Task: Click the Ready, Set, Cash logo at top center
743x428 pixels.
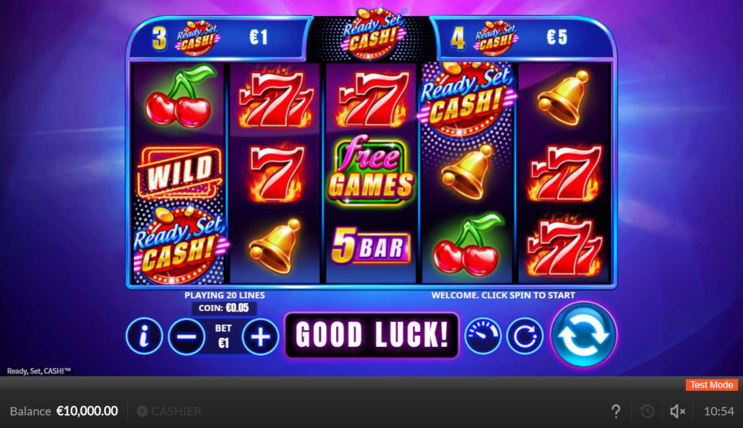Action: pos(371,33)
